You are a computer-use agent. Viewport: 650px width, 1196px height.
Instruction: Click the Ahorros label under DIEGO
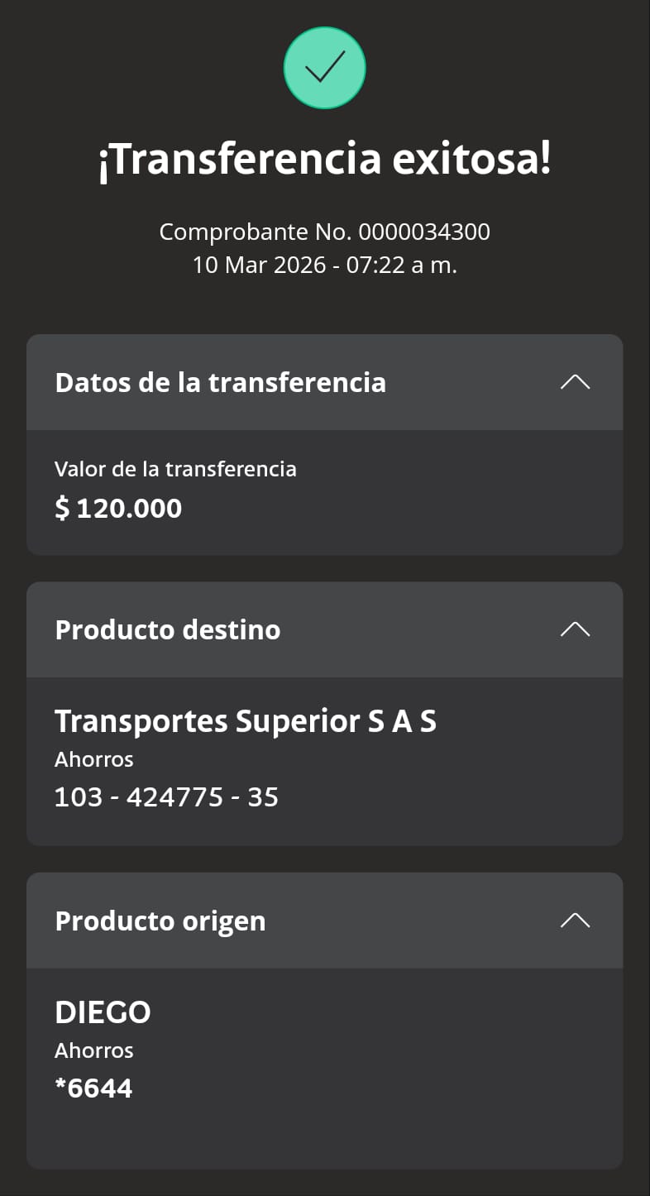tap(94, 1050)
